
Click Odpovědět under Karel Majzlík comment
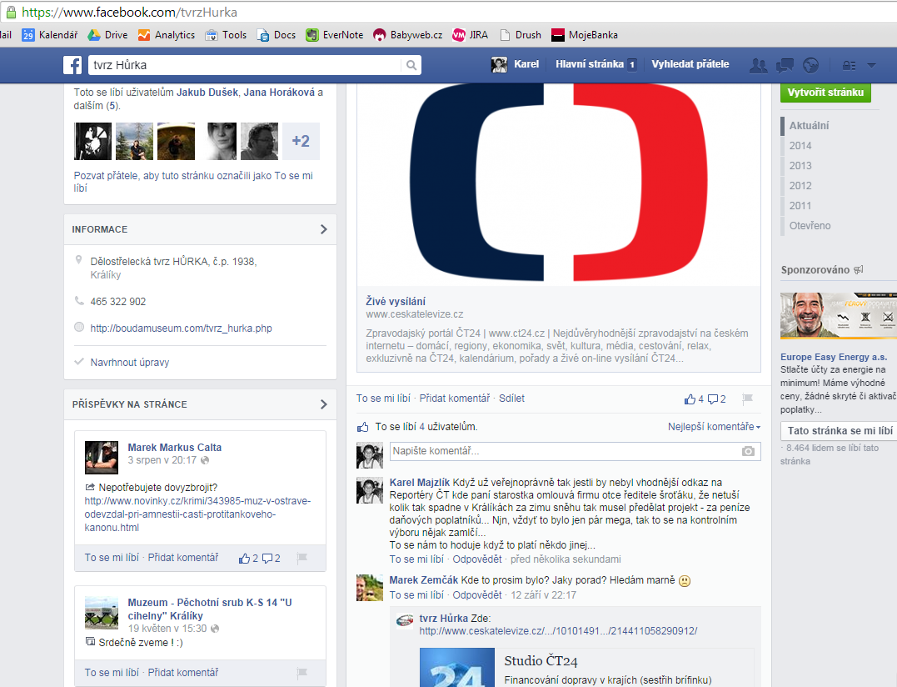click(x=477, y=559)
